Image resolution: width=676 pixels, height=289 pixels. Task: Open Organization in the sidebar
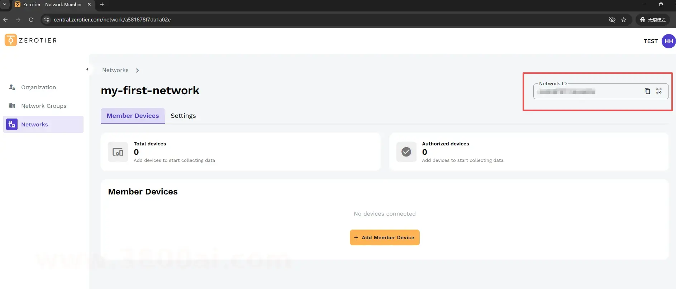point(38,87)
